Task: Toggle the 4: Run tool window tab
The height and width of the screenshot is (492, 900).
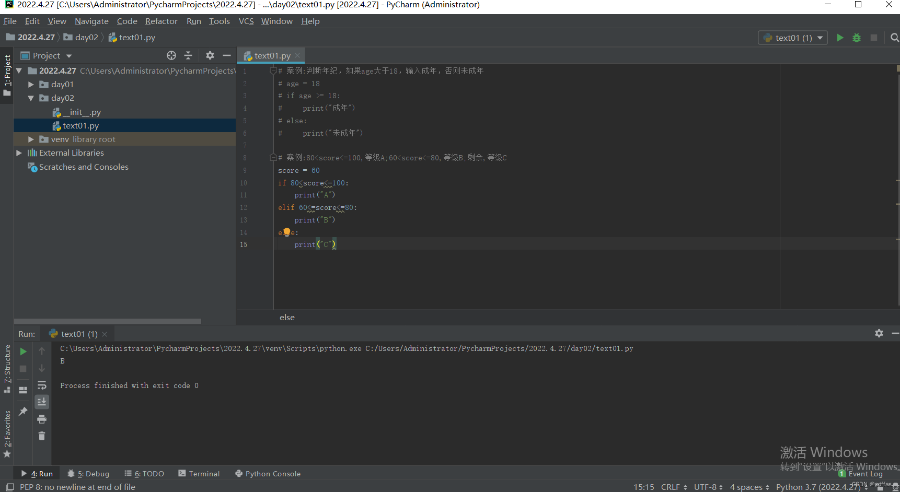Action: [37, 474]
